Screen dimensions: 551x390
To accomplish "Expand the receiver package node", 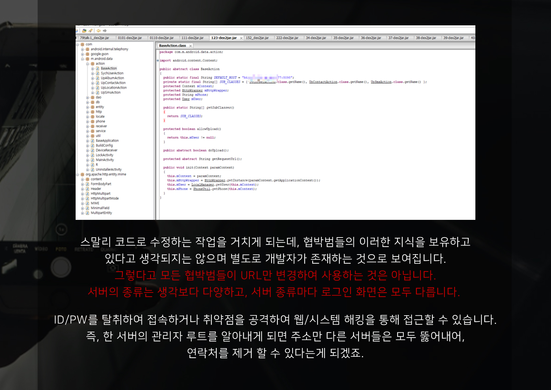I will tap(88, 126).
